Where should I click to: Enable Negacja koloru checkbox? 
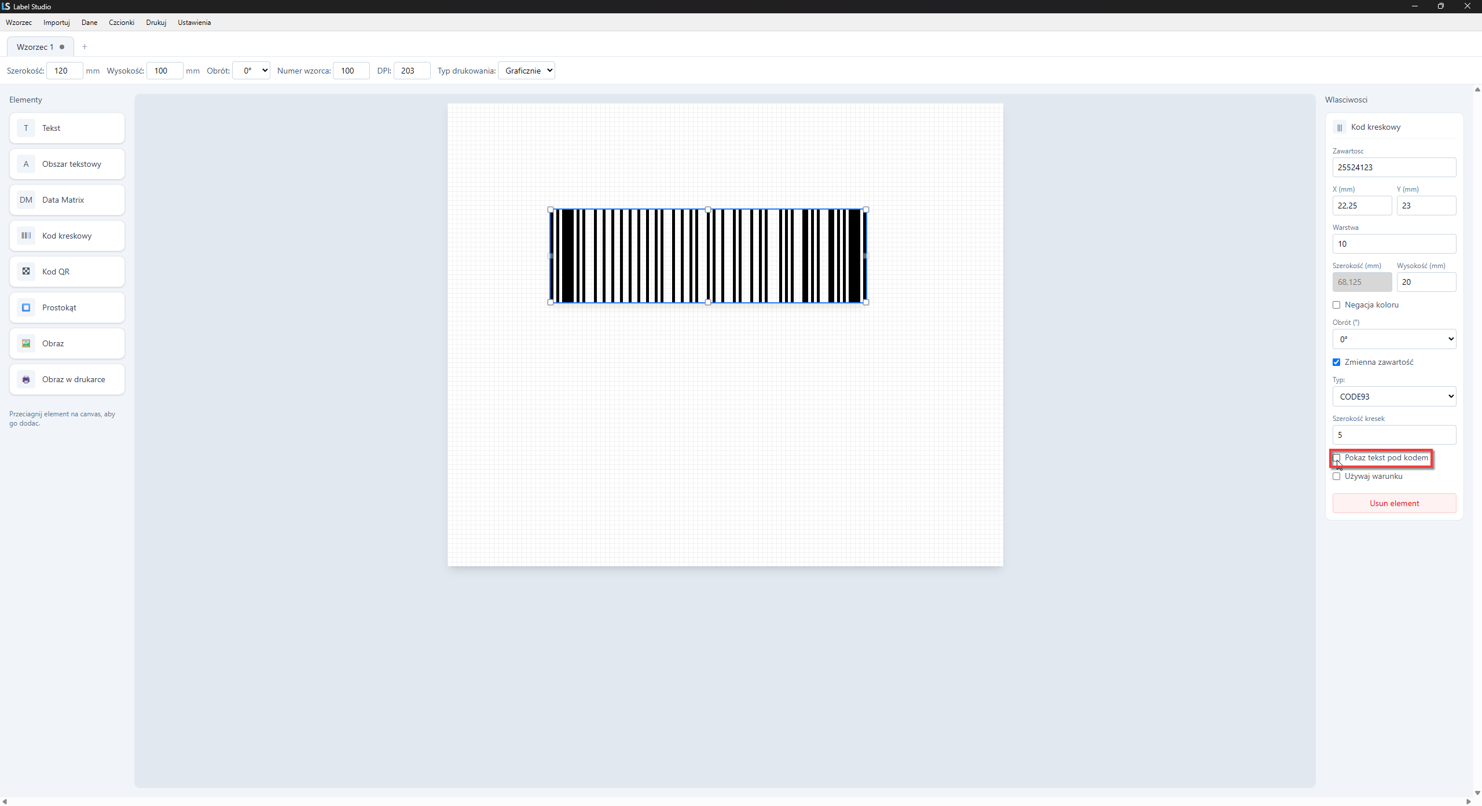tap(1337, 305)
